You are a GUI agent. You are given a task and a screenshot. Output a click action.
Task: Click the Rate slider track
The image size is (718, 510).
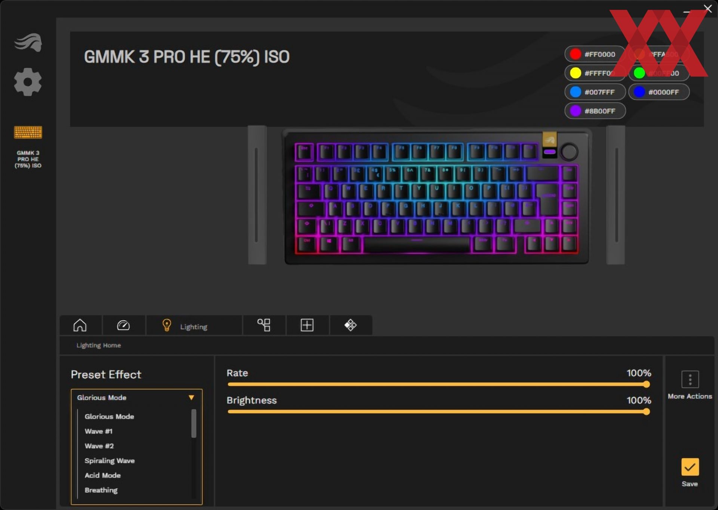tap(438, 384)
